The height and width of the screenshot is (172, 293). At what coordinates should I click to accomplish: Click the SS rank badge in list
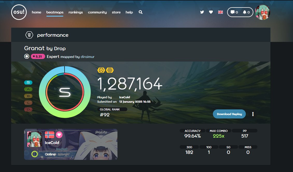(28, 76)
